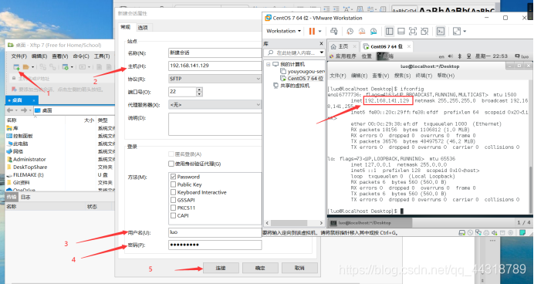This screenshot has height=284, width=534.
Task: Enable the PKCS11 method checkbox
Action: (x=173, y=208)
